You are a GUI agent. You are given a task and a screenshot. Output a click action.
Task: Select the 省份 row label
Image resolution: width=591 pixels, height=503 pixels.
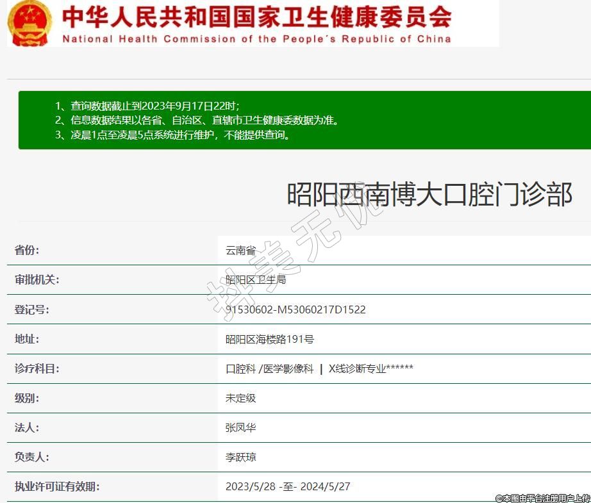27,251
